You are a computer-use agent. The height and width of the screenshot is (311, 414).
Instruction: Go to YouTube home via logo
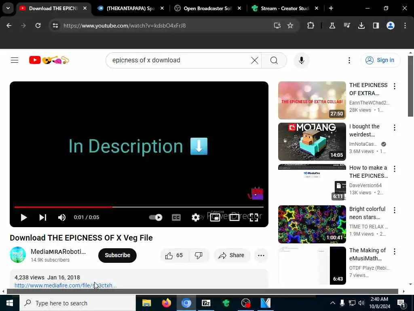pyautogui.click(x=49, y=60)
